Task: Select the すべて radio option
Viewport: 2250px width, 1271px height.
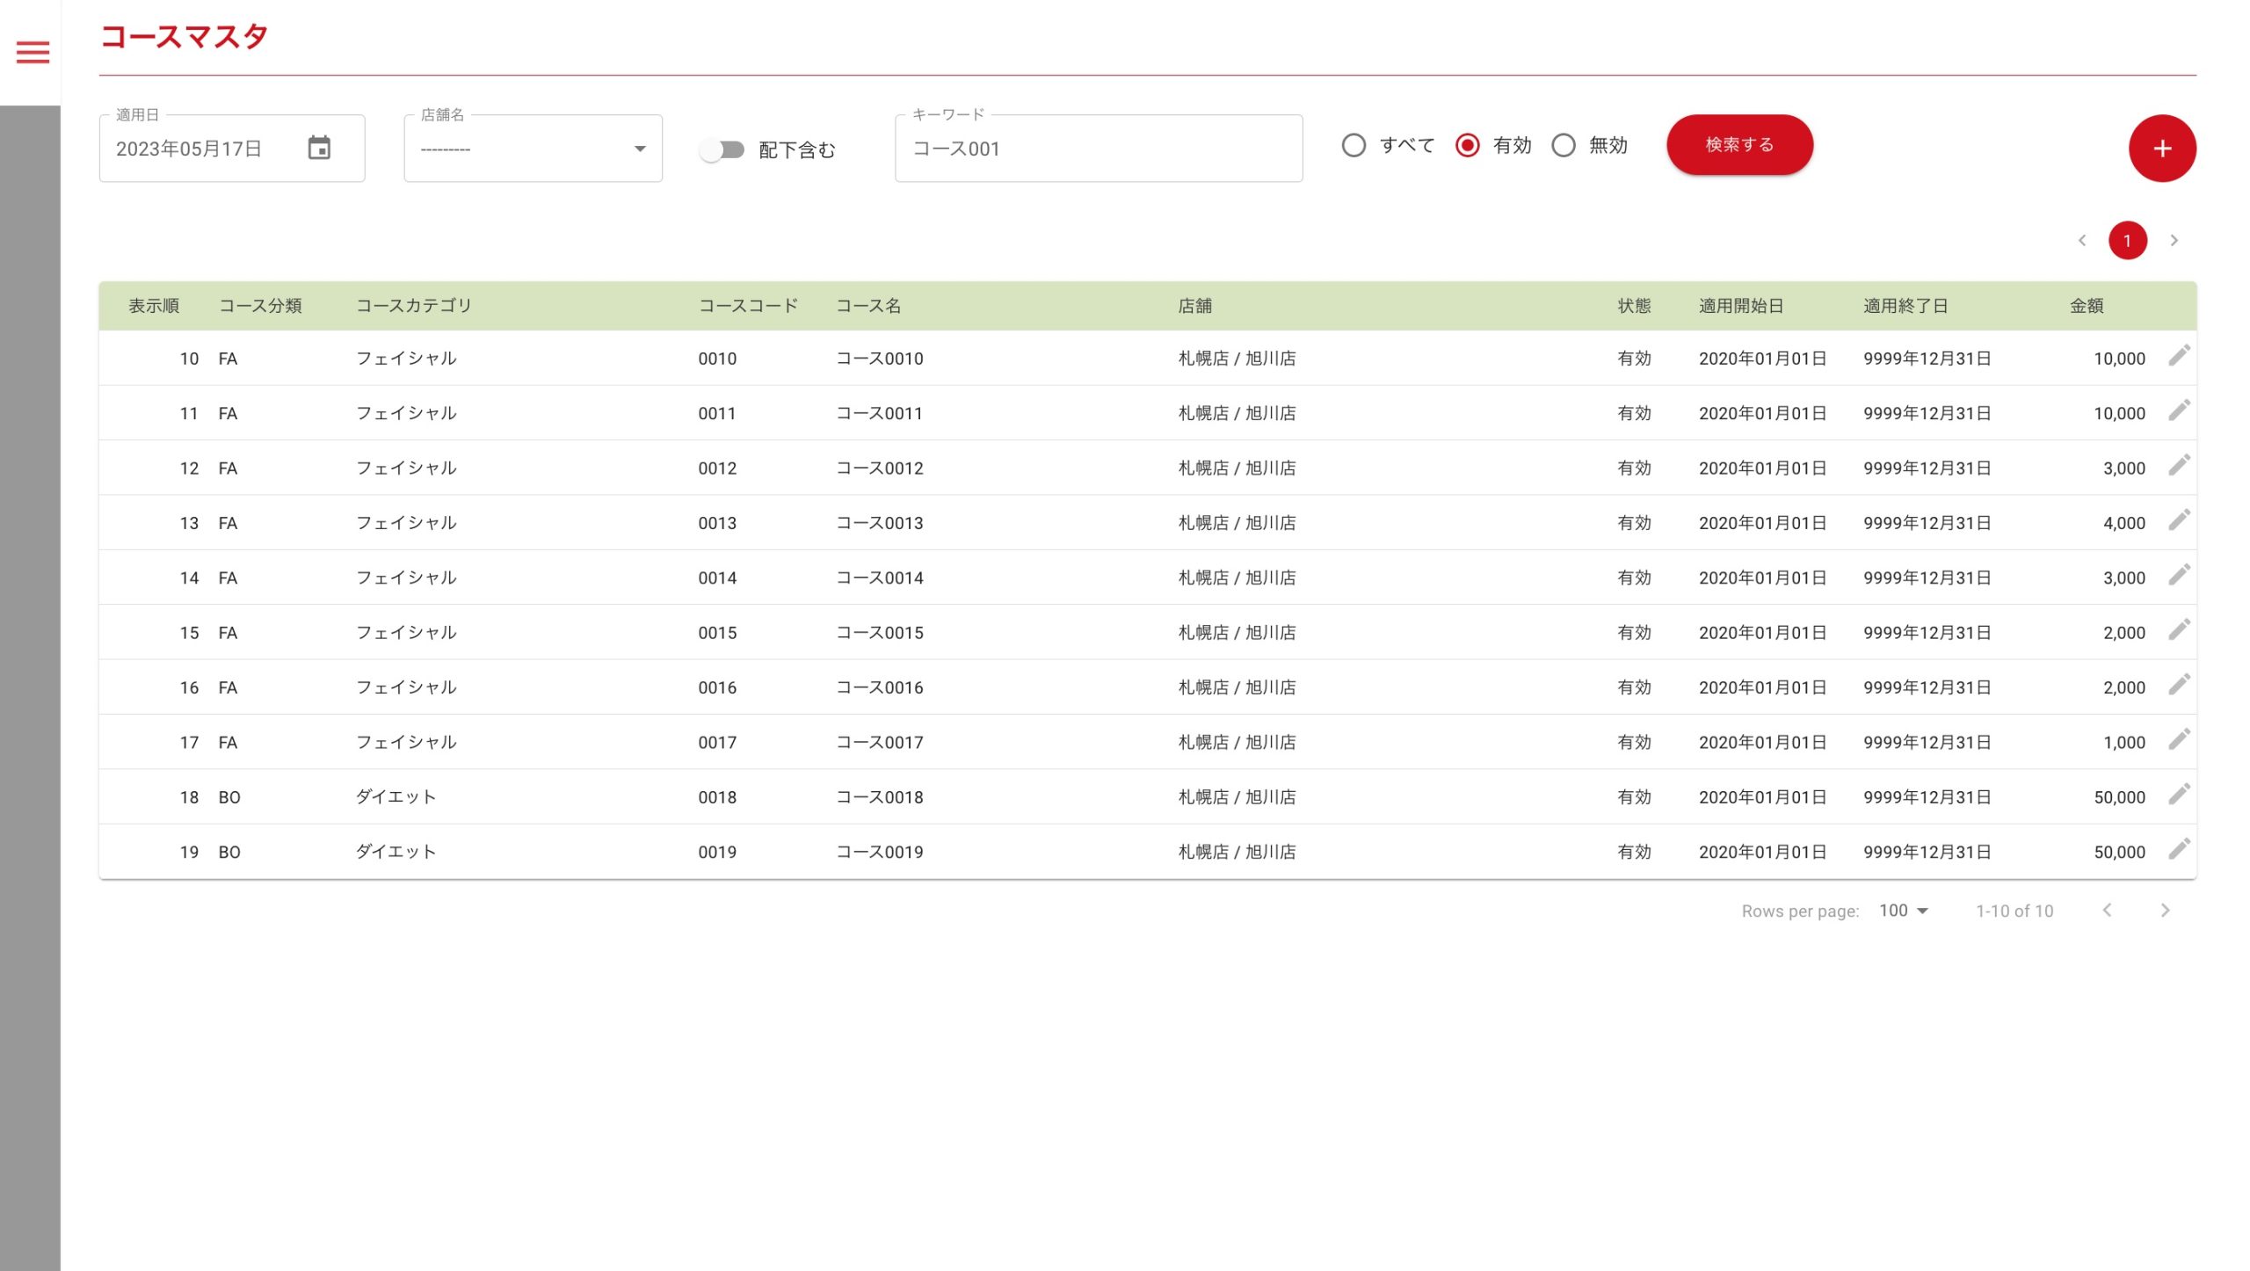Action: (x=1354, y=145)
